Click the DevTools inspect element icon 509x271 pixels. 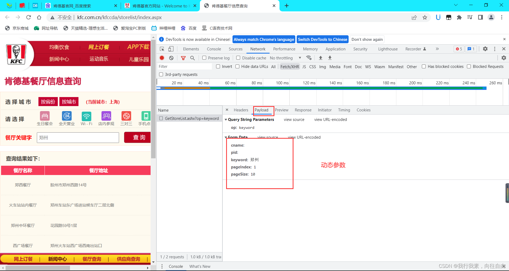(162, 49)
